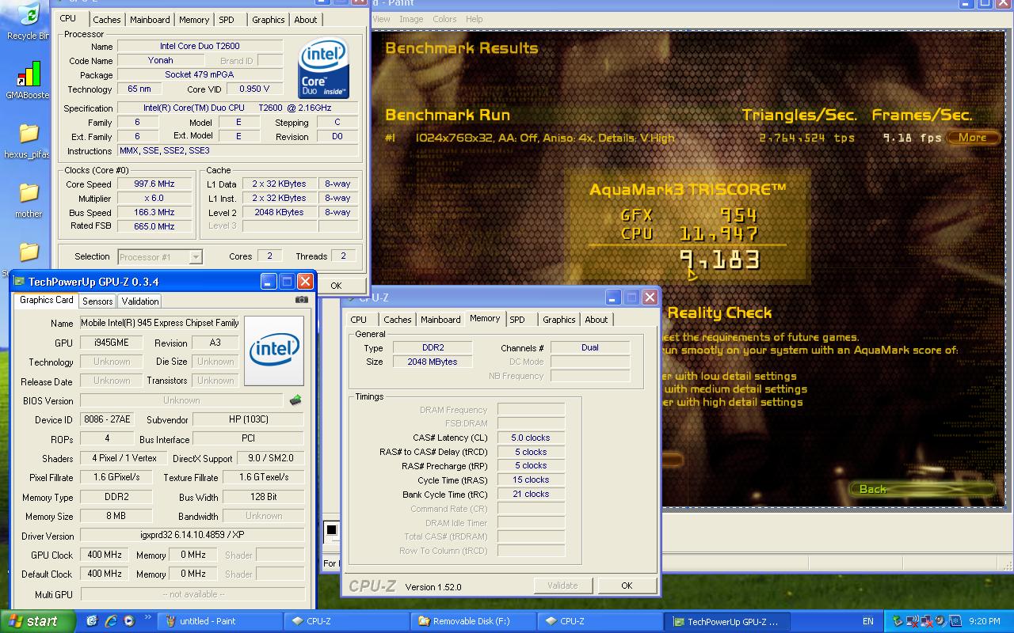Click the Start button

(38, 621)
